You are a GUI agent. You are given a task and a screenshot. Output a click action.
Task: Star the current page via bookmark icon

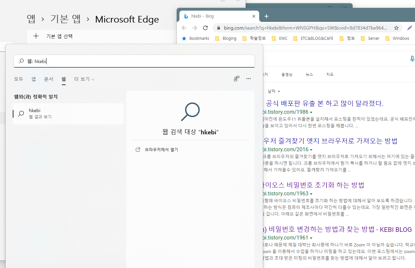click(396, 28)
